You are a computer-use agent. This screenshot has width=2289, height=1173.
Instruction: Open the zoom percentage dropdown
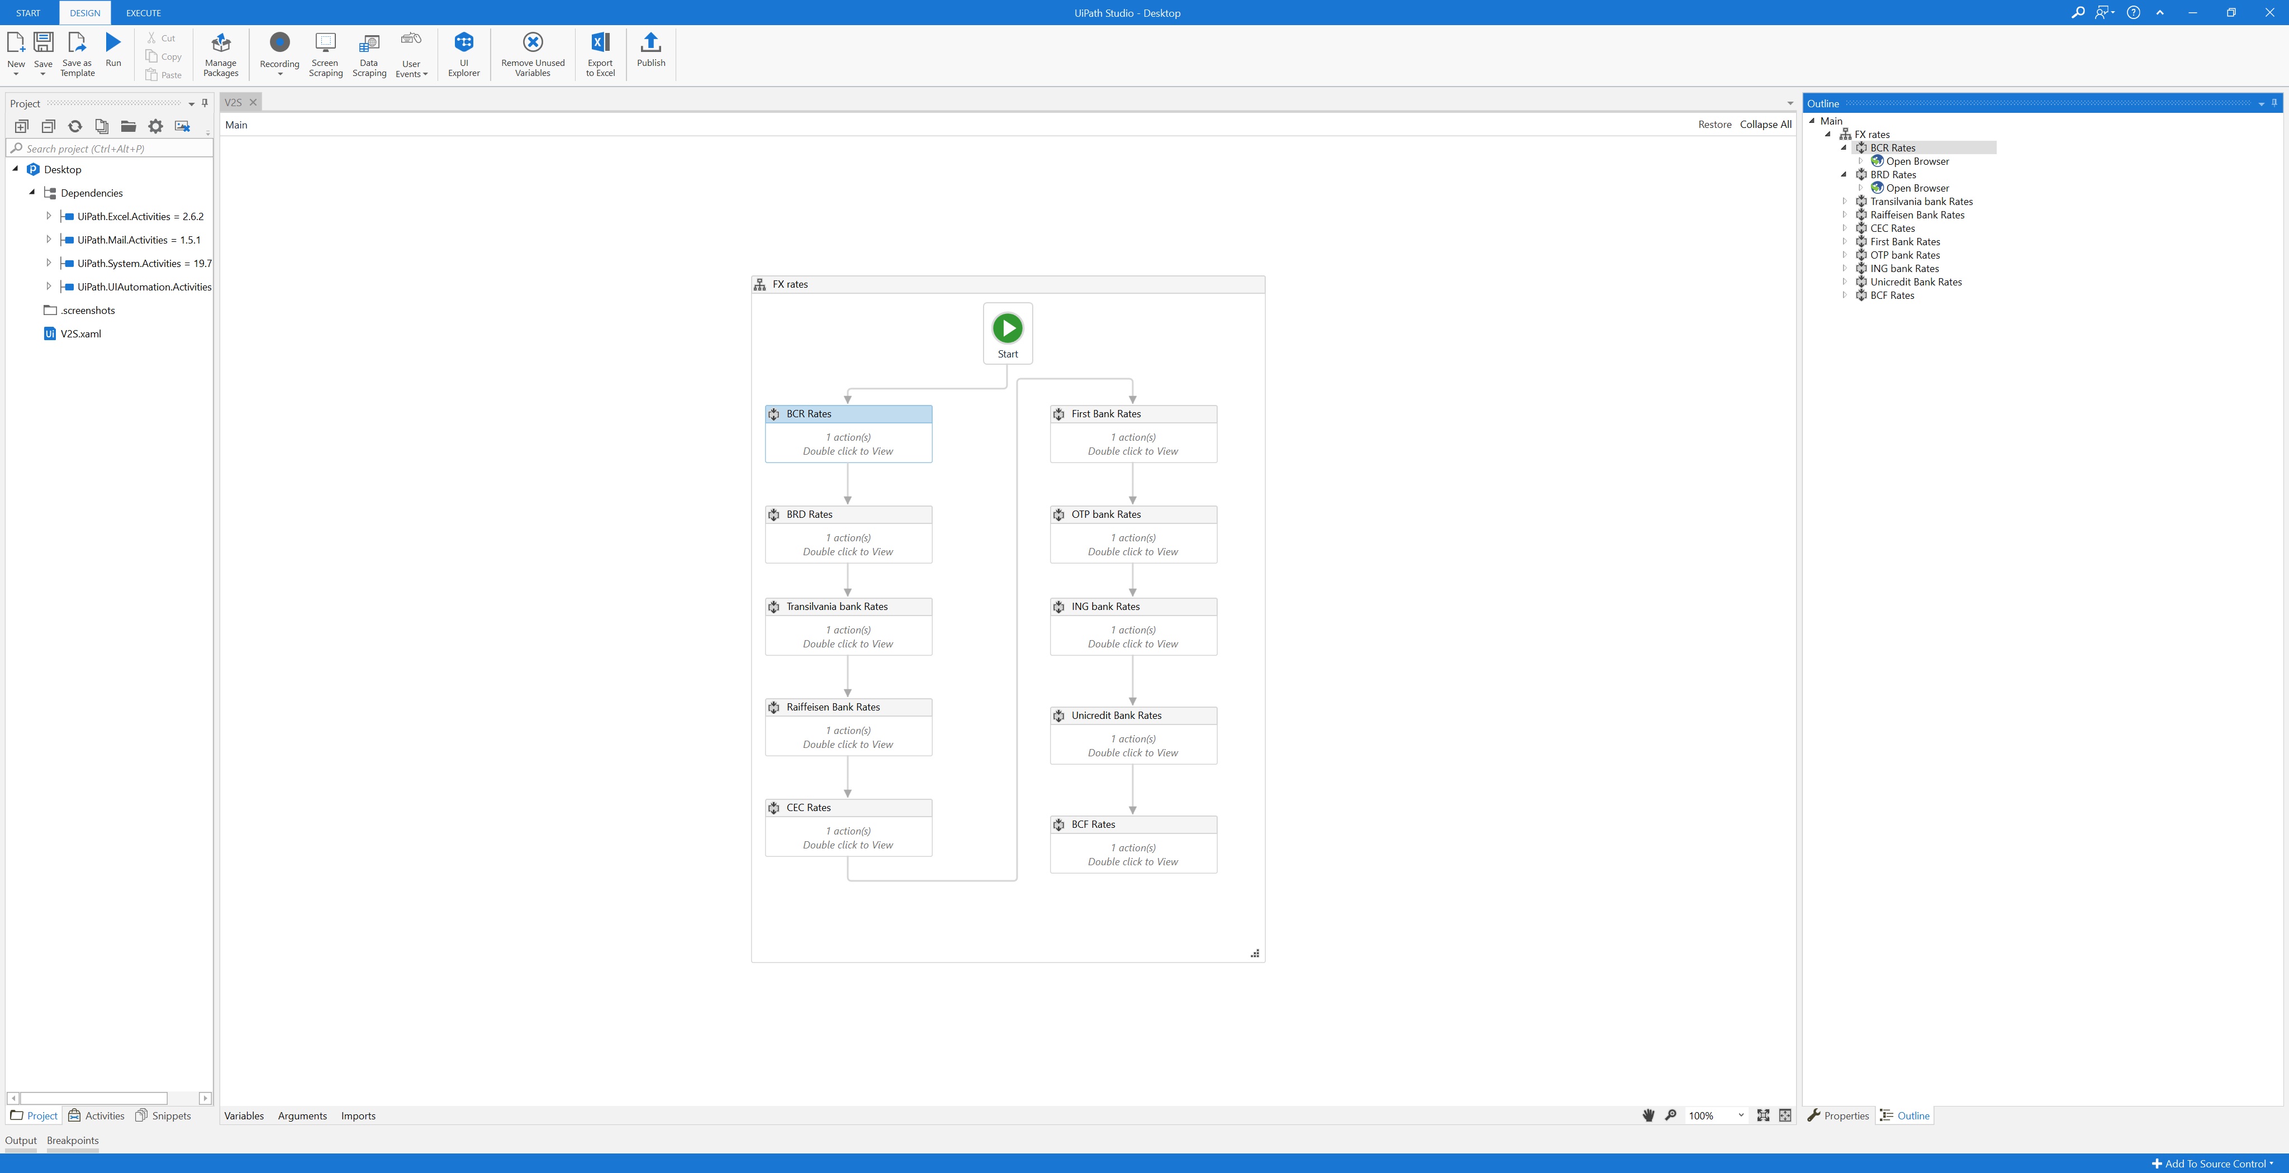pos(1741,1115)
